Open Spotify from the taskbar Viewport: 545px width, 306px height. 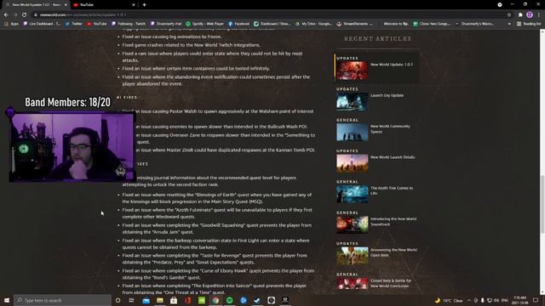click(x=229, y=300)
